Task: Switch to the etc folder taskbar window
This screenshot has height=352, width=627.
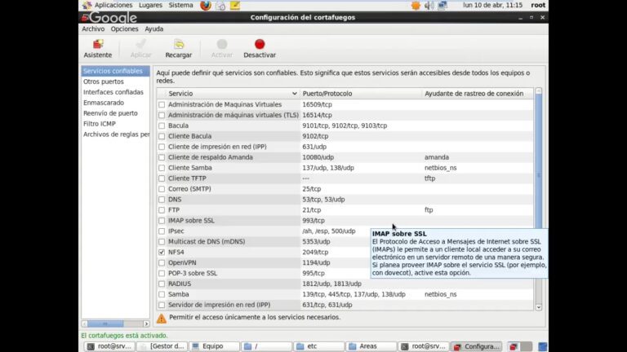Action: (x=319, y=346)
